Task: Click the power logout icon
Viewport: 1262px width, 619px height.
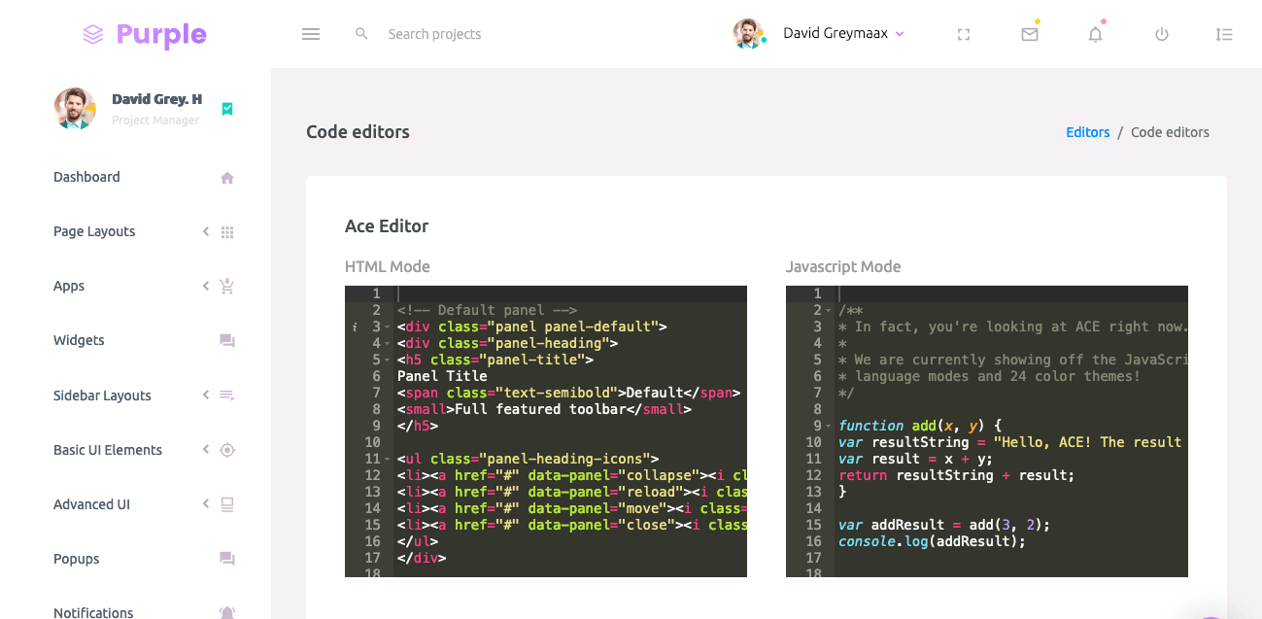Action: [x=1161, y=34]
